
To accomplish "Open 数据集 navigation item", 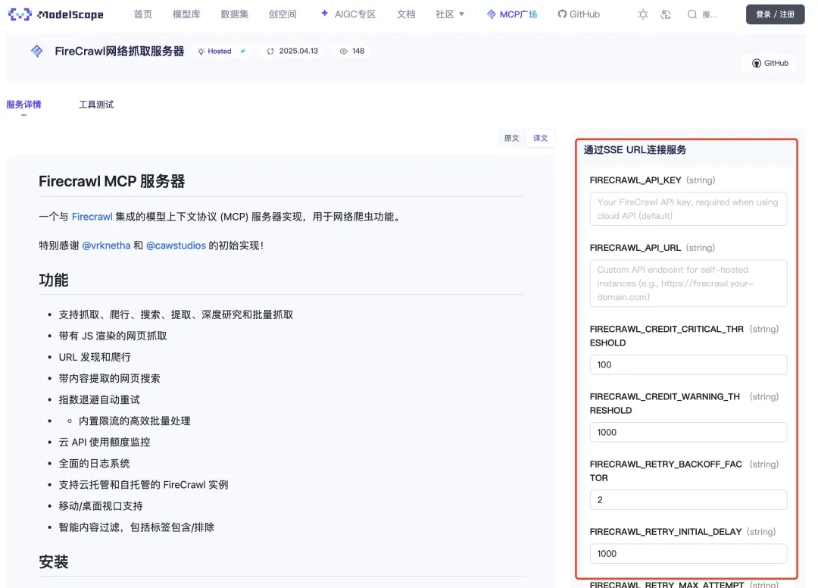I will pos(234,14).
